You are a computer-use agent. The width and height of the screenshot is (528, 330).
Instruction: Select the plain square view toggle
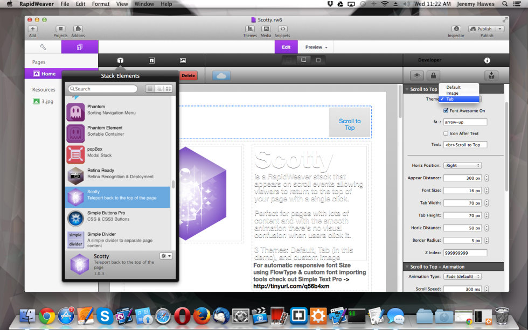click(x=318, y=60)
